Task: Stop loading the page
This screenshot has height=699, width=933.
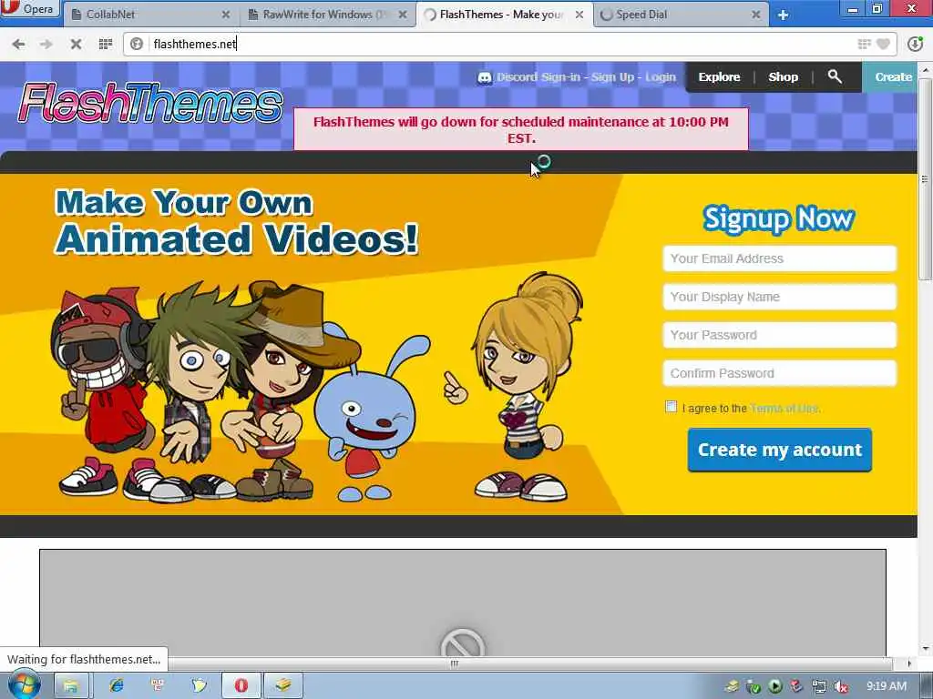Action: pos(76,44)
